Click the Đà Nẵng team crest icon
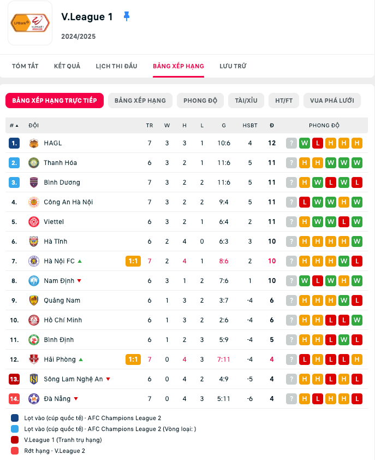 [x=34, y=399]
